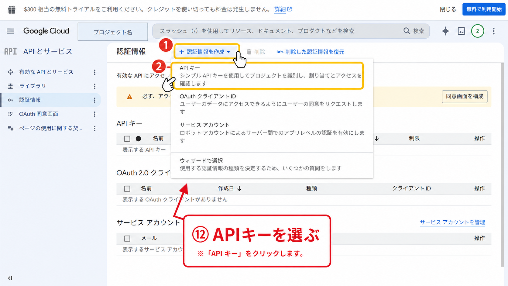Click クライアント ID column header

tap(411, 188)
